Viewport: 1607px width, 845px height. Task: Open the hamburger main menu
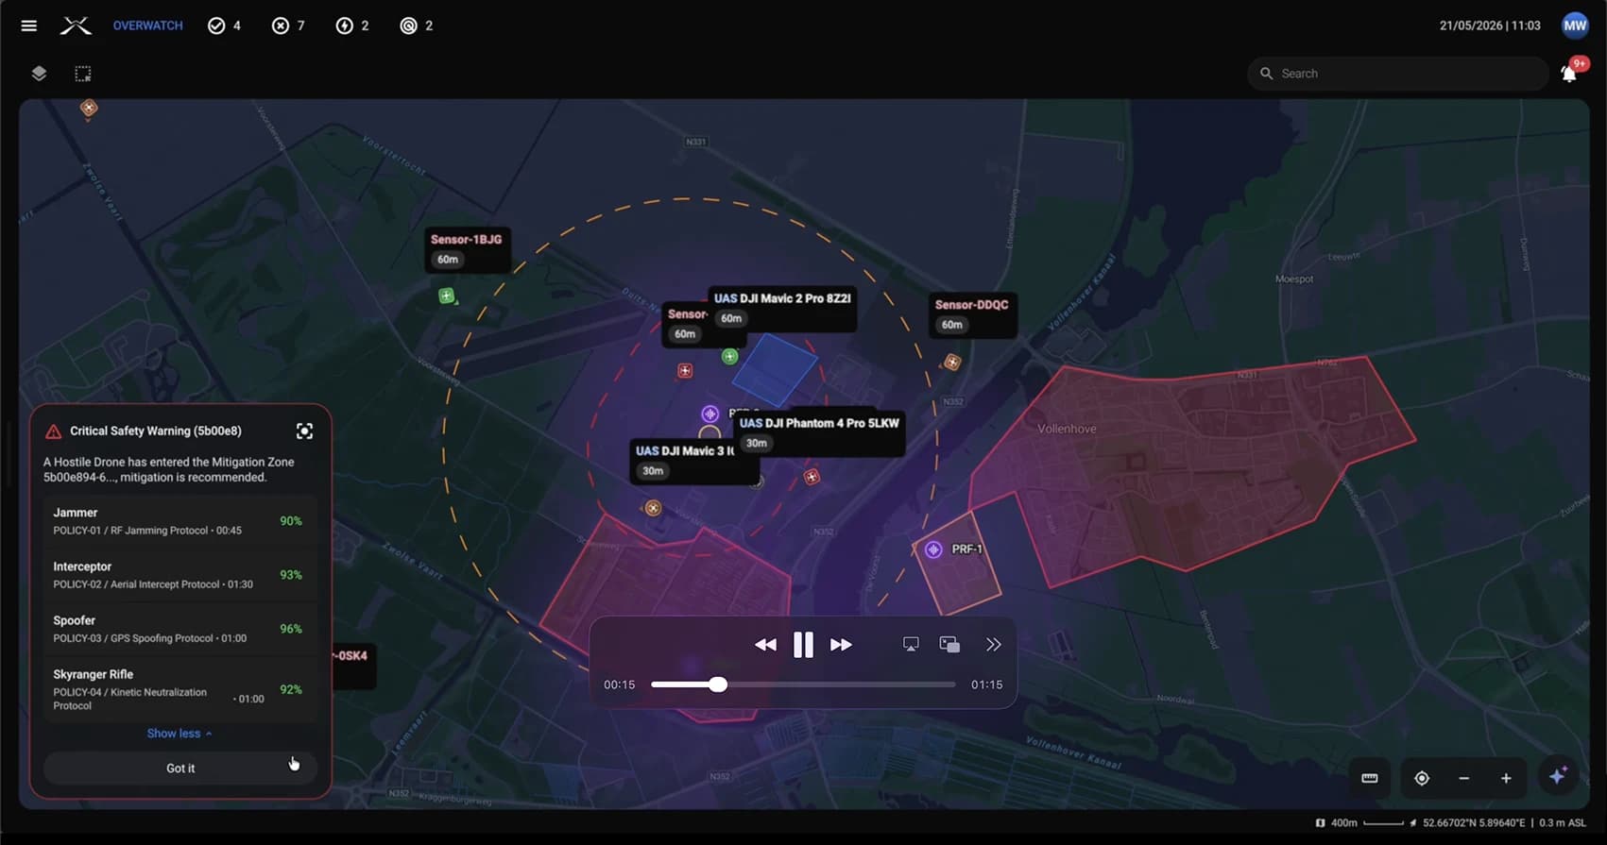point(29,25)
